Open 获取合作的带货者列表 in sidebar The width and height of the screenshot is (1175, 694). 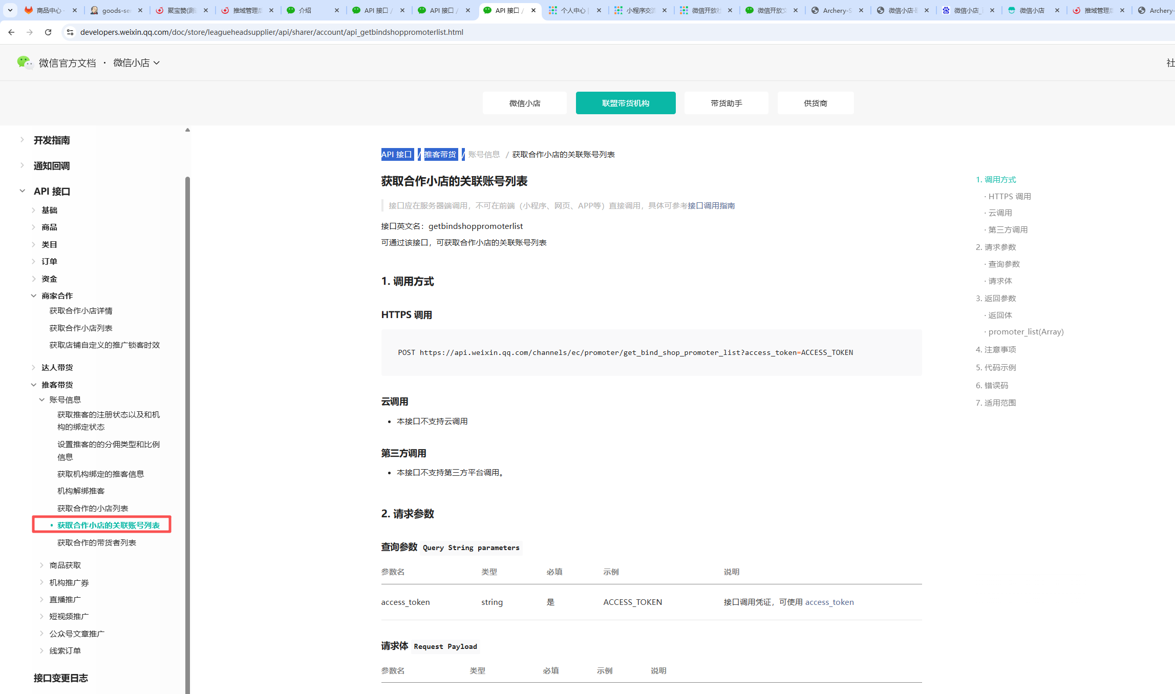click(x=97, y=543)
